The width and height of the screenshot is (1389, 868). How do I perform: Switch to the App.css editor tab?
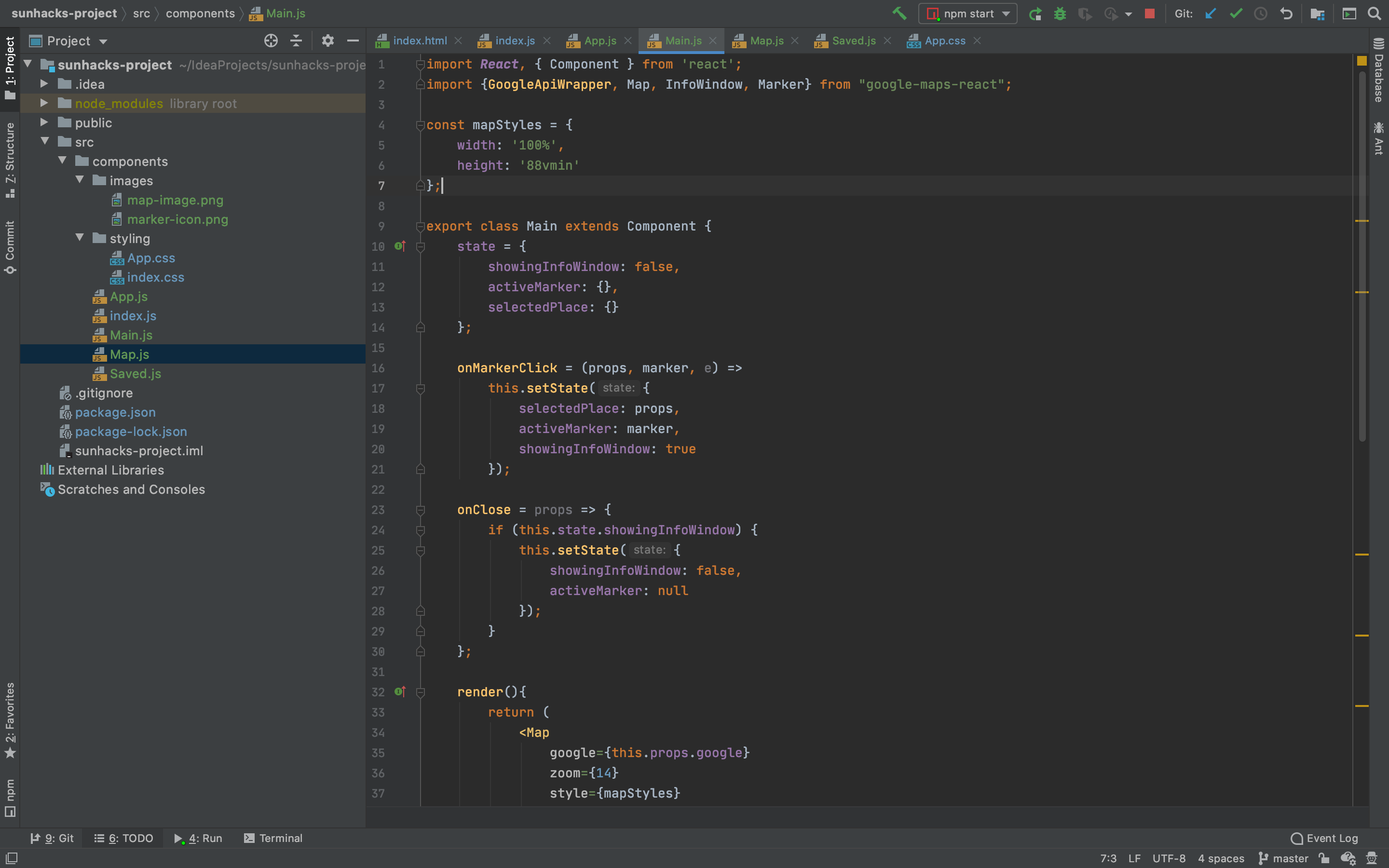(x=944, y=41)
